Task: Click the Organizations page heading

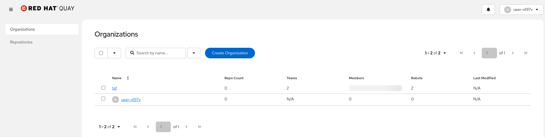Action: pyautogui.click(x=116, y=34)
